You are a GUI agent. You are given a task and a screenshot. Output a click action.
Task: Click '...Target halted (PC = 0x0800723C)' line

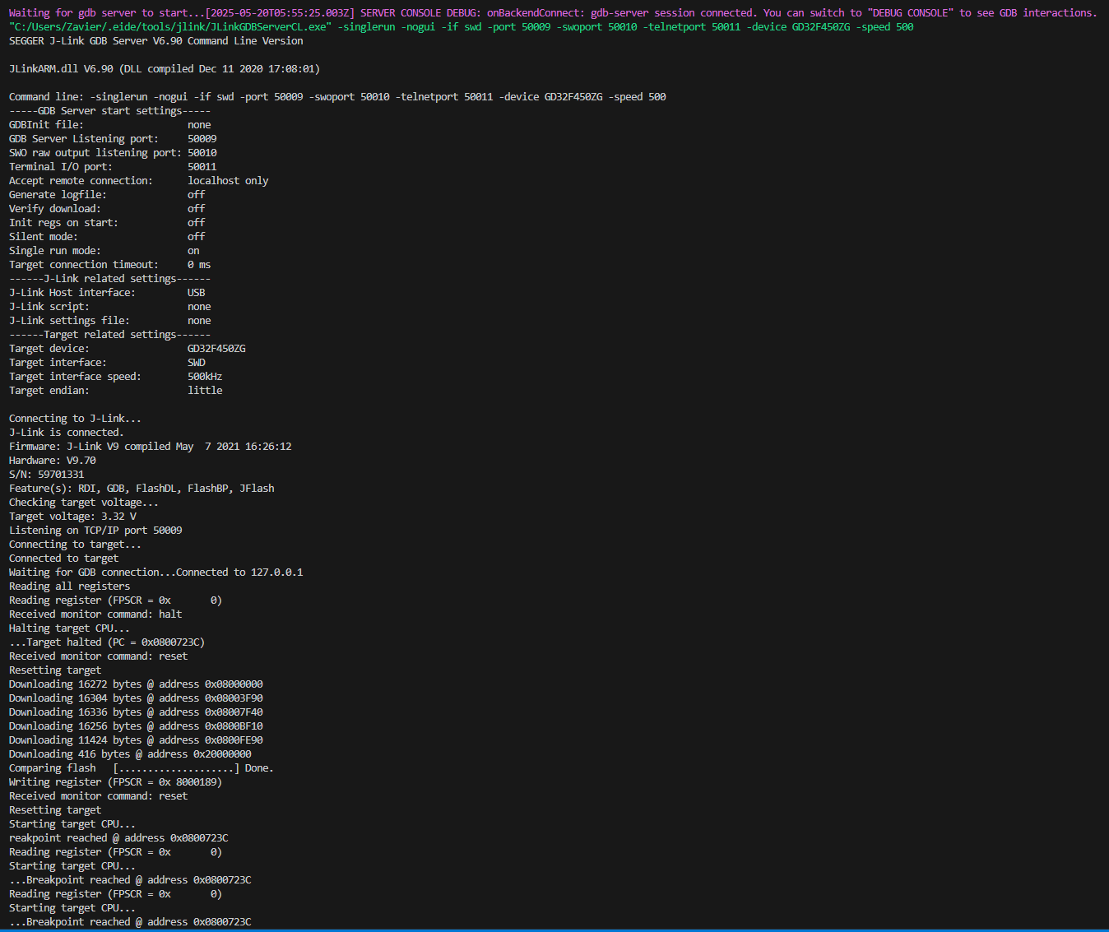click(x=107, y=642)
